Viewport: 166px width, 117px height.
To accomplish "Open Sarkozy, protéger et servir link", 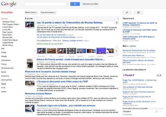I will 73,41.
